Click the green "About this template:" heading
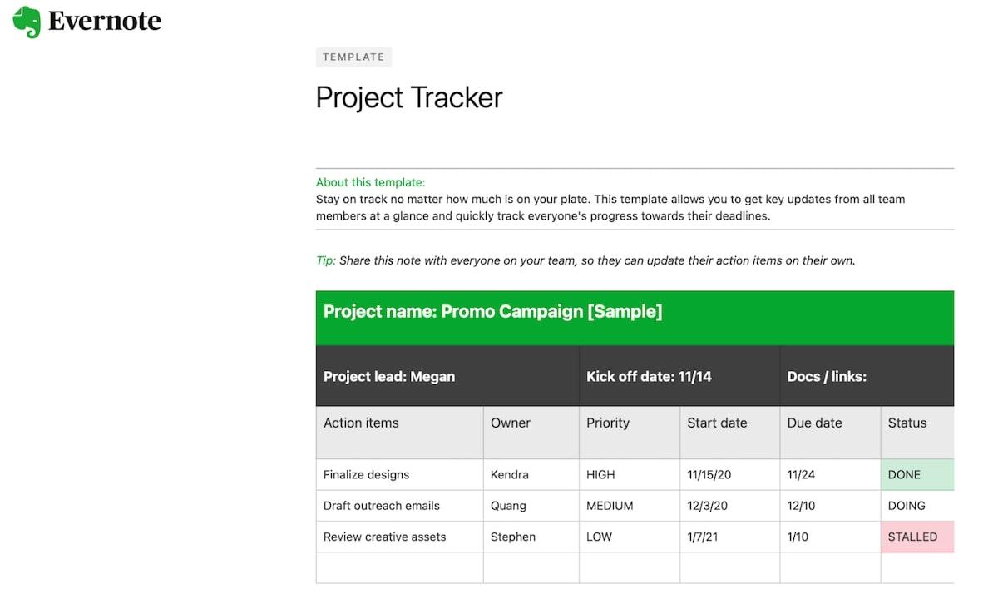 pyautogui.click(x=370, y=182)
